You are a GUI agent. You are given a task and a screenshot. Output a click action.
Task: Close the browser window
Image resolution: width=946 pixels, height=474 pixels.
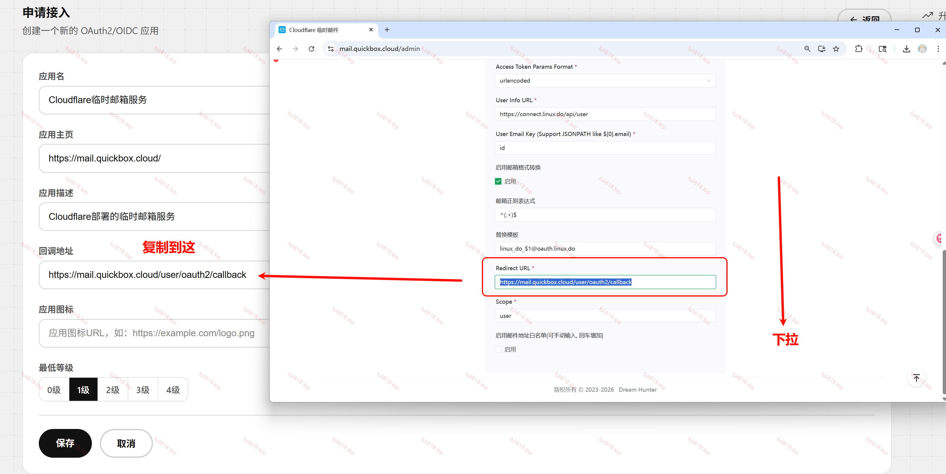tap(938, 30)
